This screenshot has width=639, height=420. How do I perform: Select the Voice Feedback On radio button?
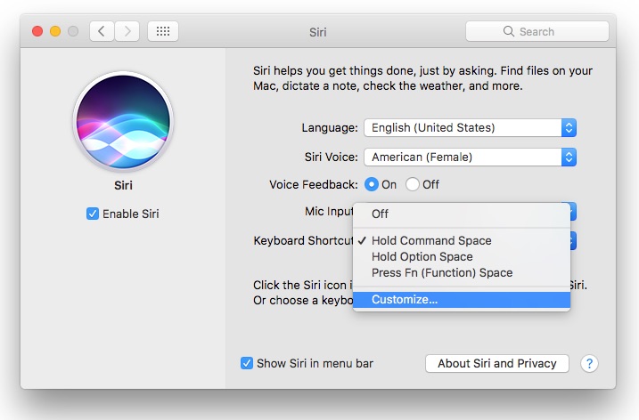(372, 185)
